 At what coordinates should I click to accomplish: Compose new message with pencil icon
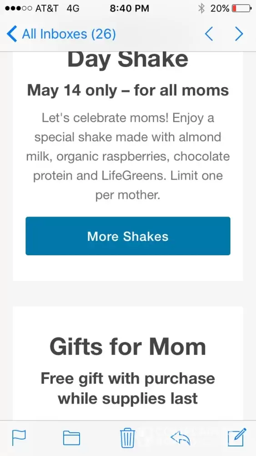(237, 437)
